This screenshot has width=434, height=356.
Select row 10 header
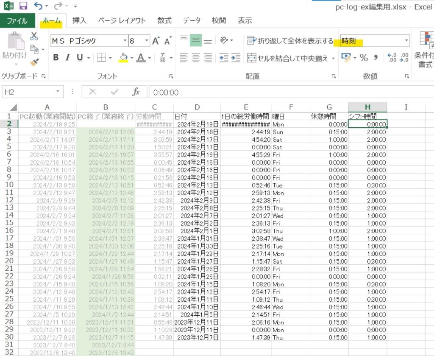pos(9,185)
